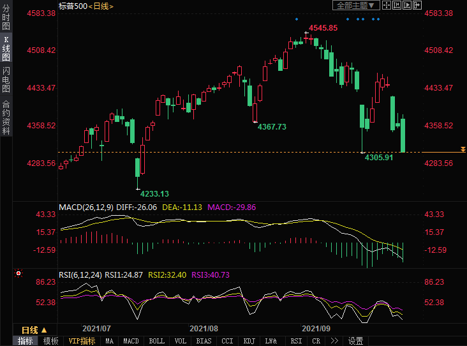Click the second icon right of 全部主题
467x346 pixels.
397,5
